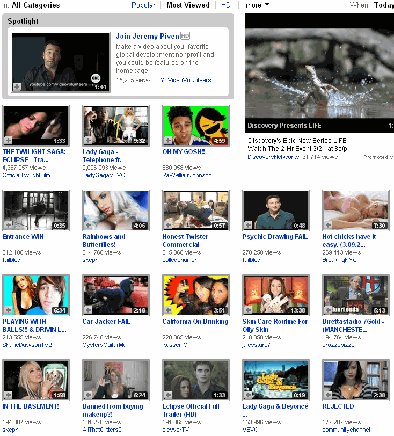This screenshot has height=436, width=394.
Task: Click plus icon on Twilight Saga Eclipse thumbnail
Action: tap(9, 141)
